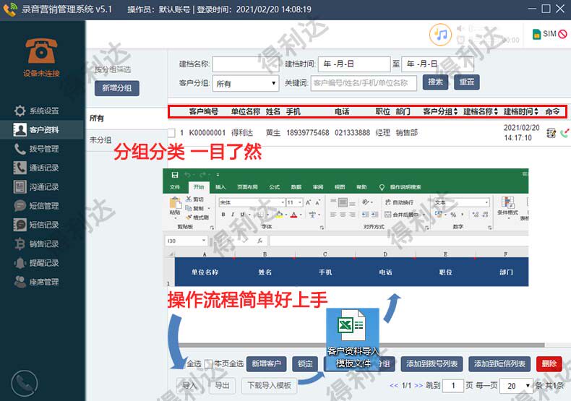Click the Save icon in Excel title bar
Screen dimensions: 571x401
(175, 175)
